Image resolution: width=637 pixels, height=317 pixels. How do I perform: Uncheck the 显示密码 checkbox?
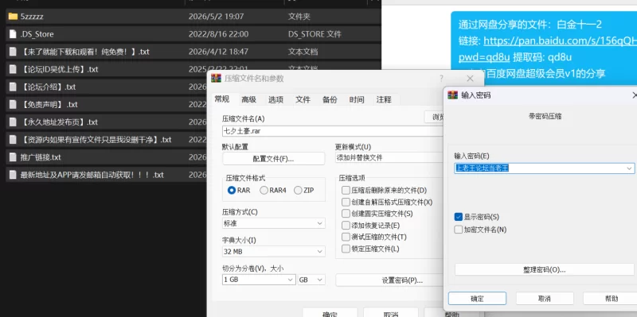(x=459, y=217)
